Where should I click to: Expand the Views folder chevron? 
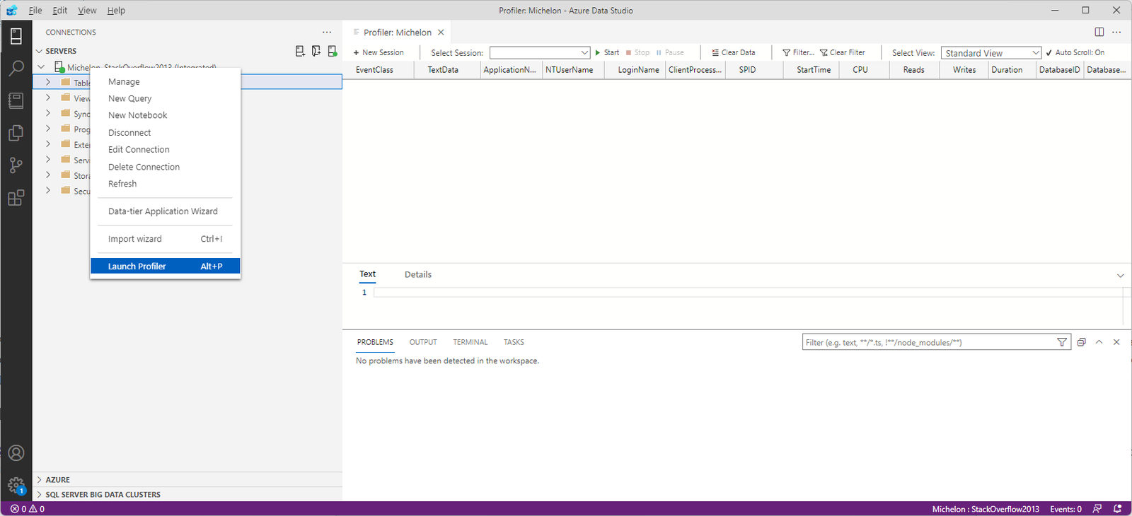pyautogui.click(x=48, y=98)
